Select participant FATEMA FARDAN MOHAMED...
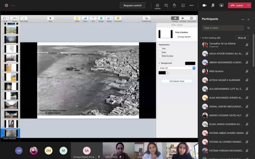255x159 pixels. (225, 150)
